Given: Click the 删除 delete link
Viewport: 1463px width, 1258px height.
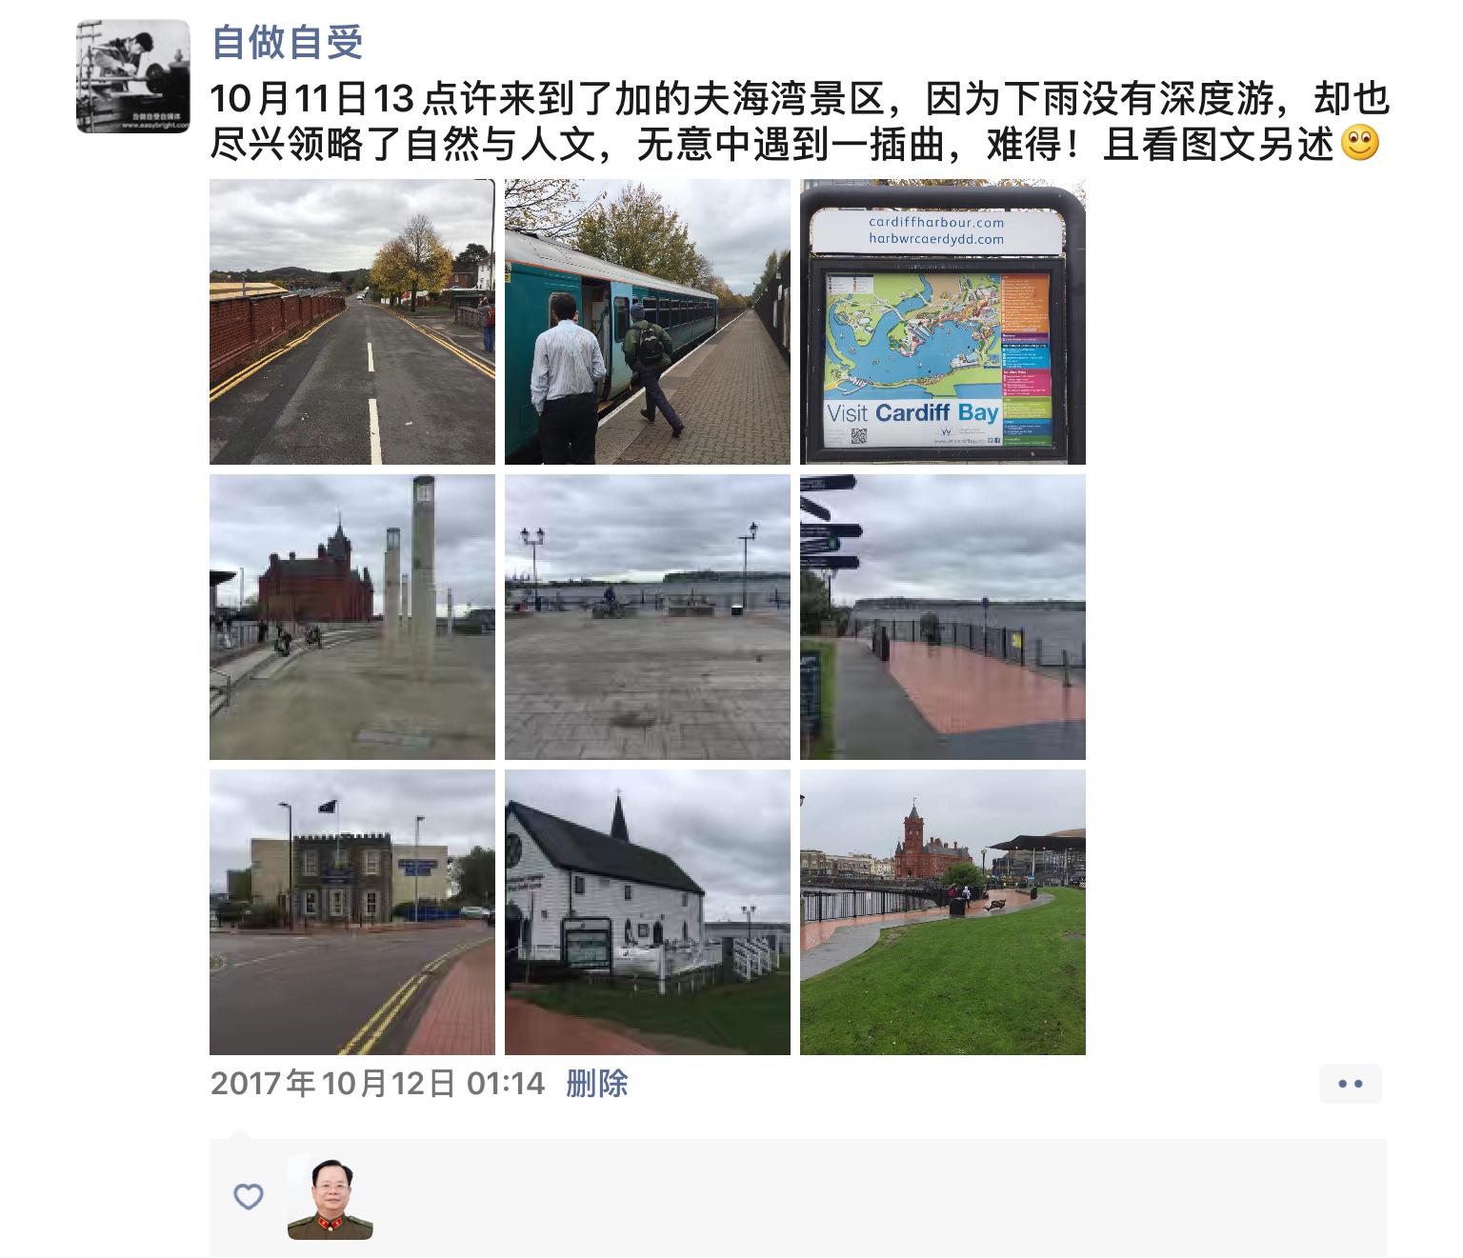Looking at the screenshot, I should 597,1084.
